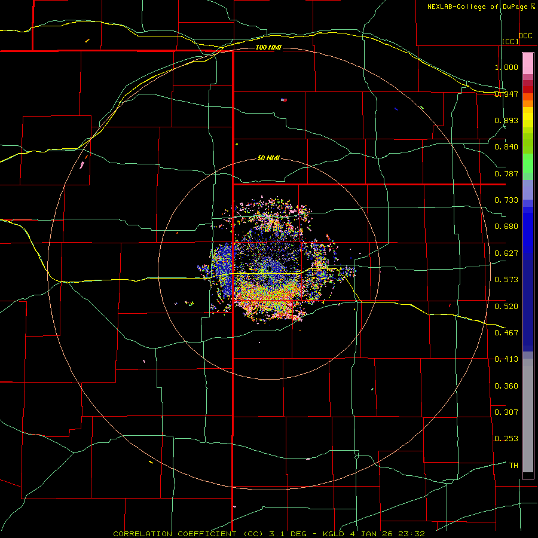Image resolution: width=538 pixels, height=538 pixels.
Task: Click the pink segment at the top of the color bar
Action: click(528, 64)
